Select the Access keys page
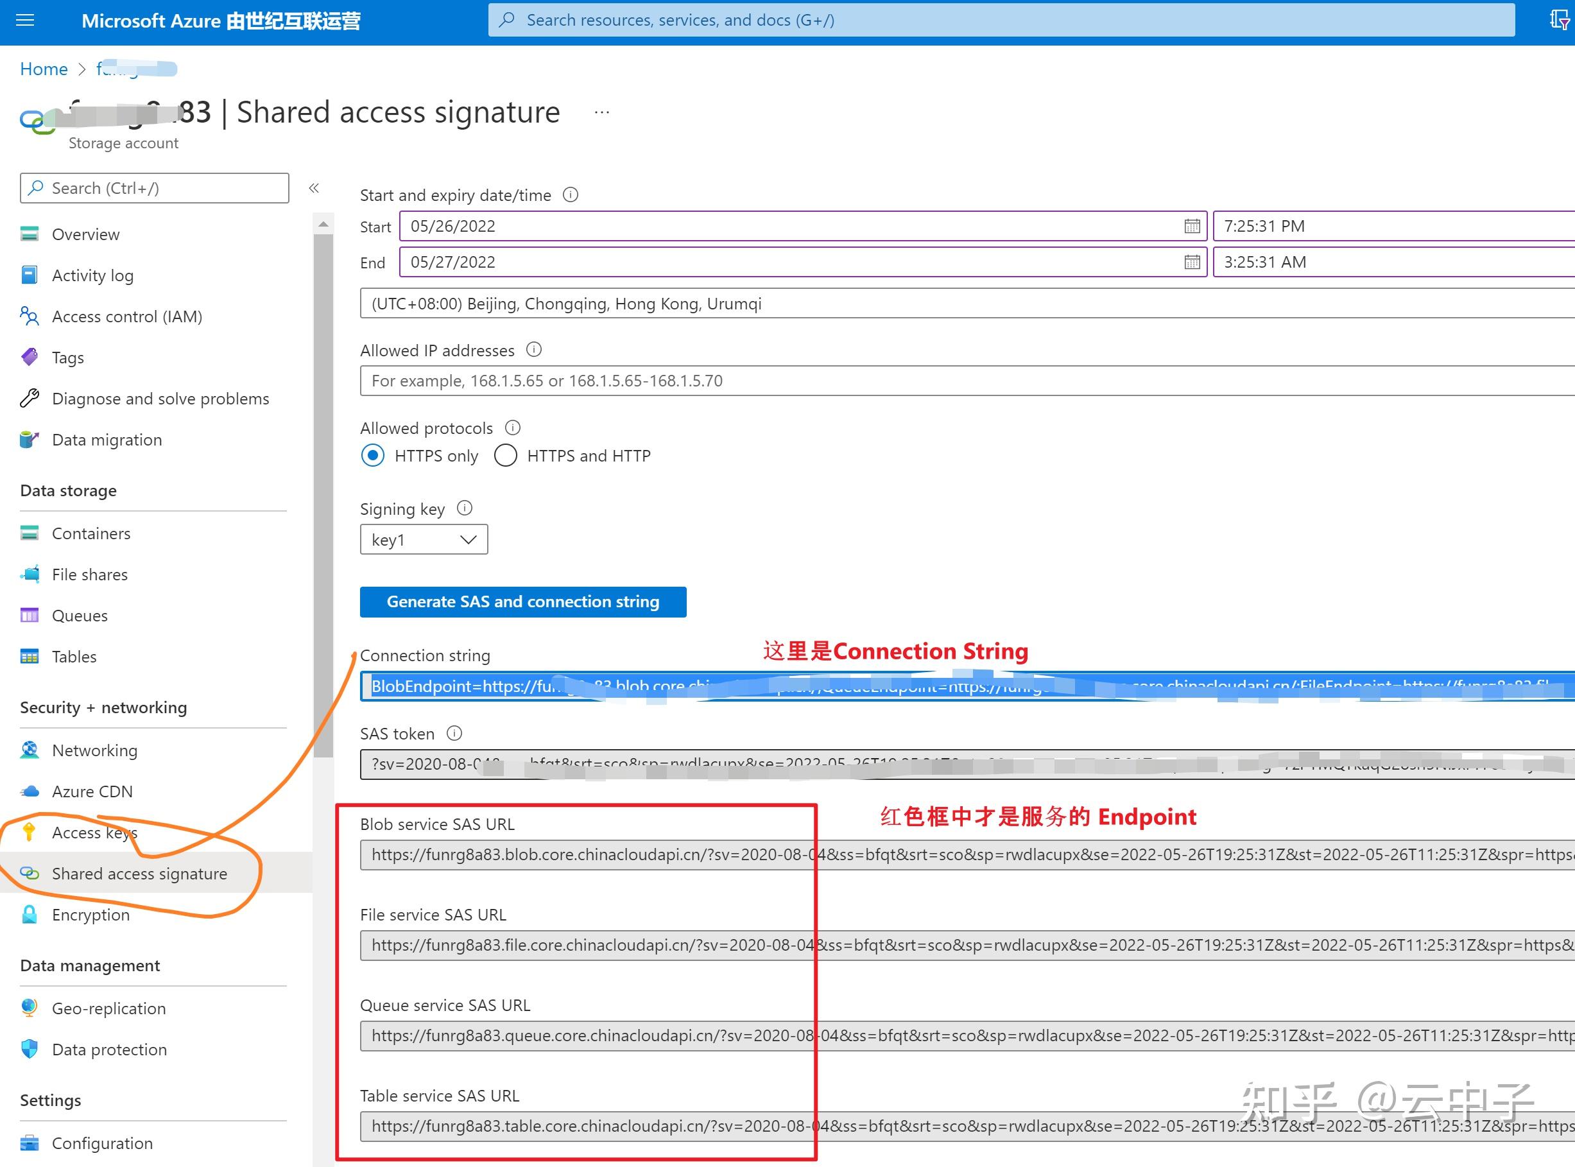1575x1167 pixels. tap(94, 832)
